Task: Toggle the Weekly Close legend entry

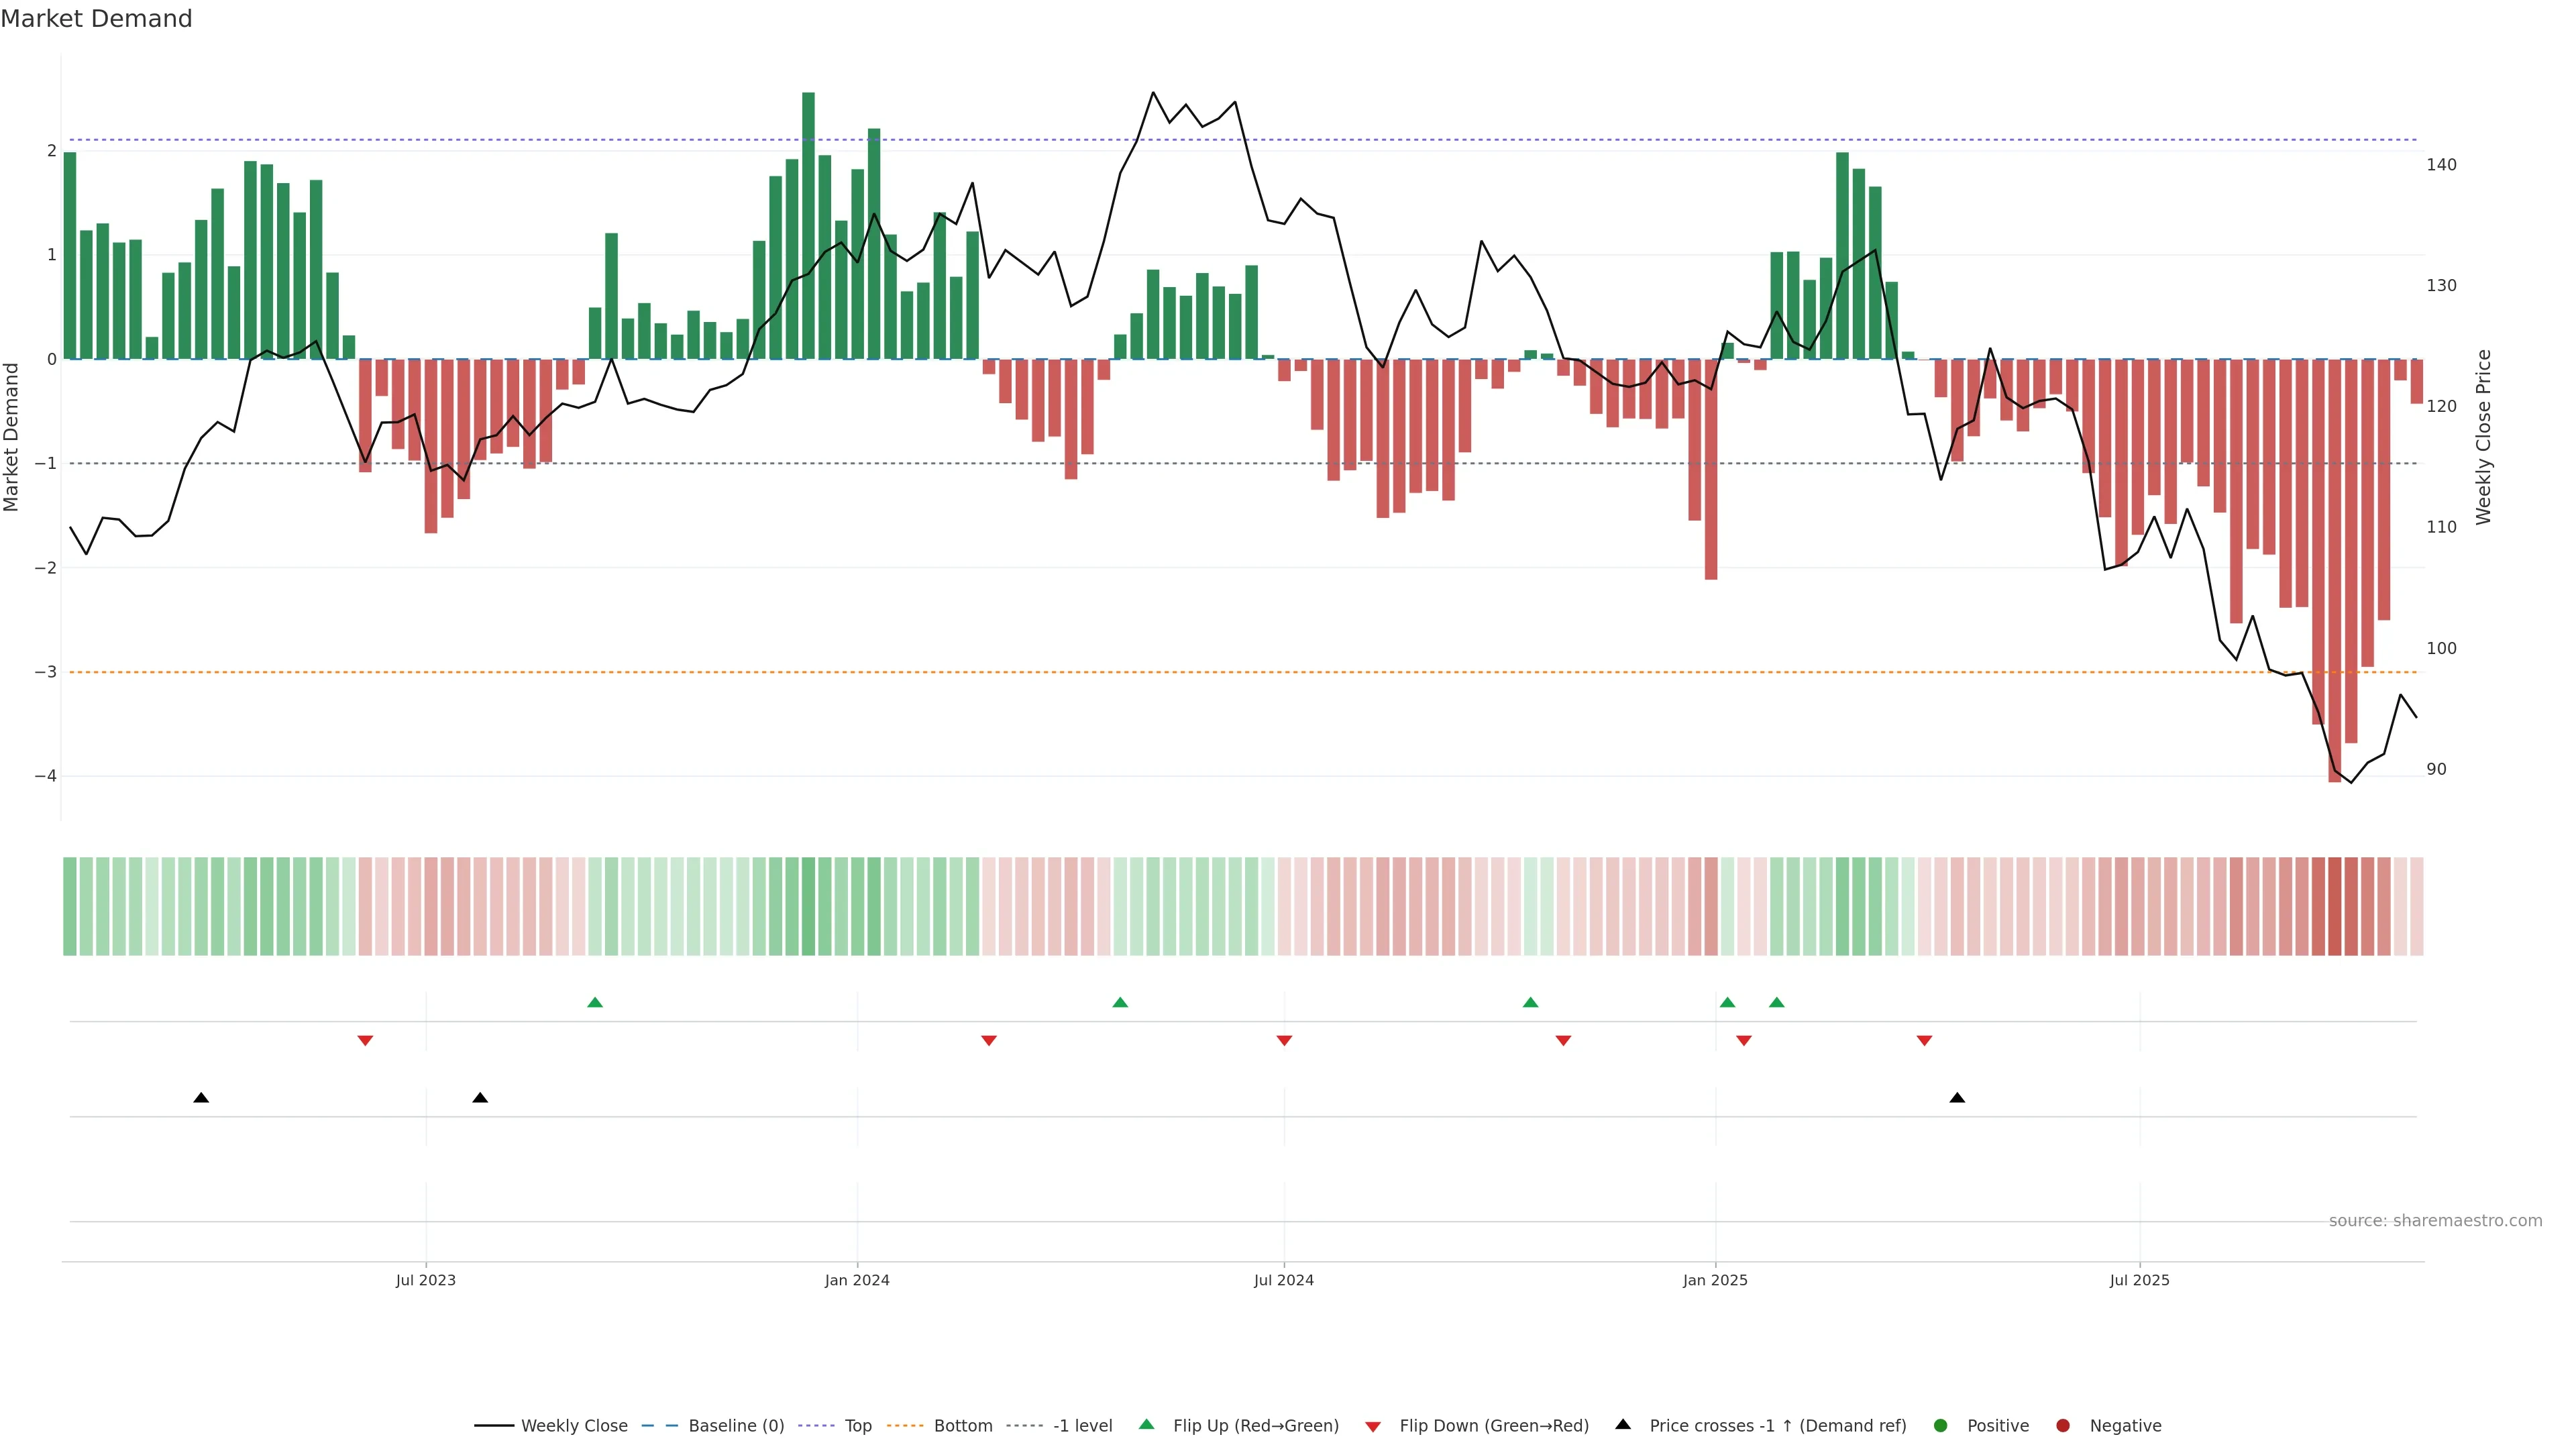Action: (x=573, y=1425)
